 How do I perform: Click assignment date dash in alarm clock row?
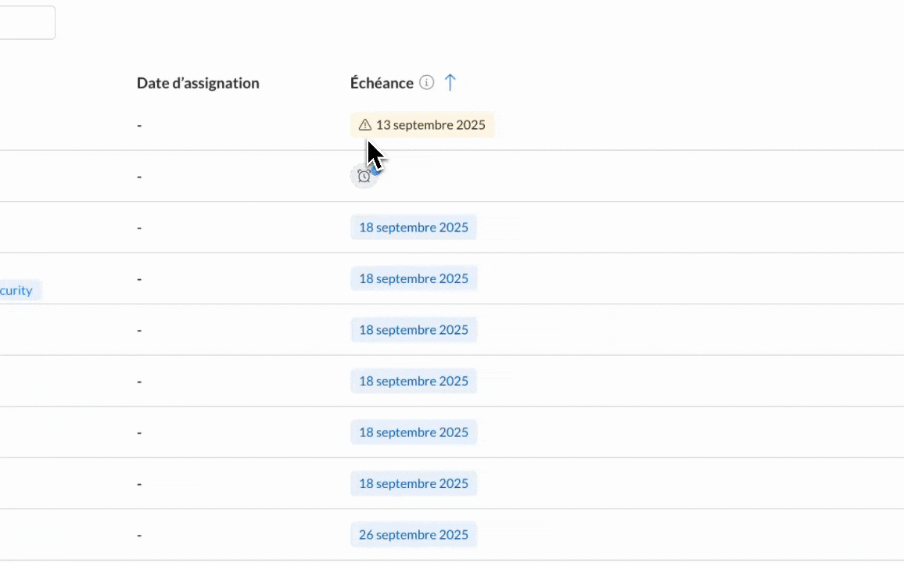pyautogui.click(x=139, y=177)
